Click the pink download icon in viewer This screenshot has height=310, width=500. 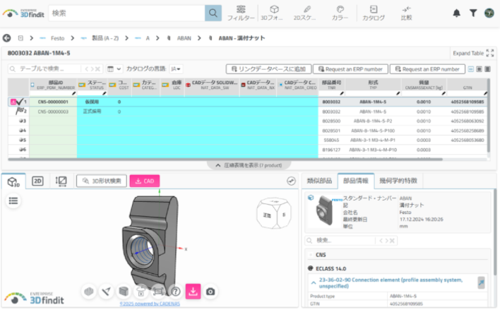pyautogui.click(x=191, y=291)
